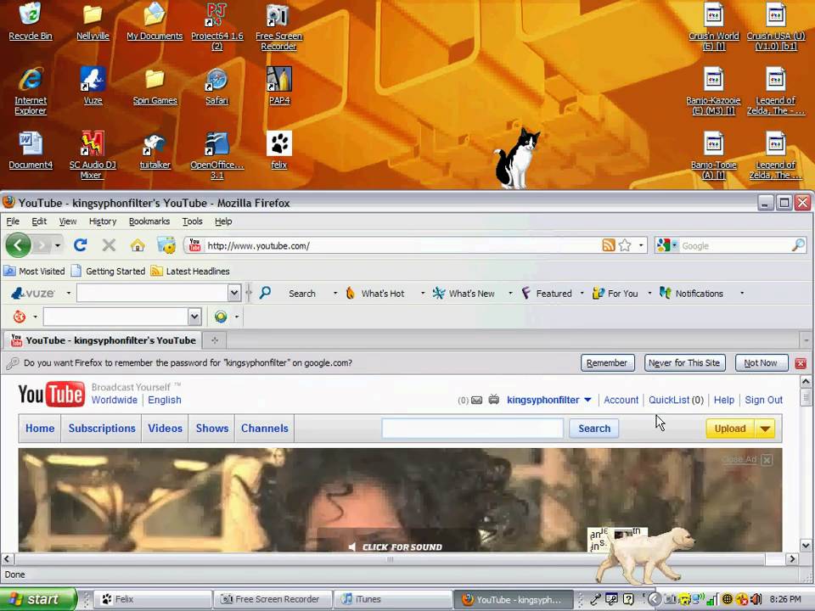This screenshot has width=815, height=611.
Task: Close the password notification bar
Action: [801, 363]
